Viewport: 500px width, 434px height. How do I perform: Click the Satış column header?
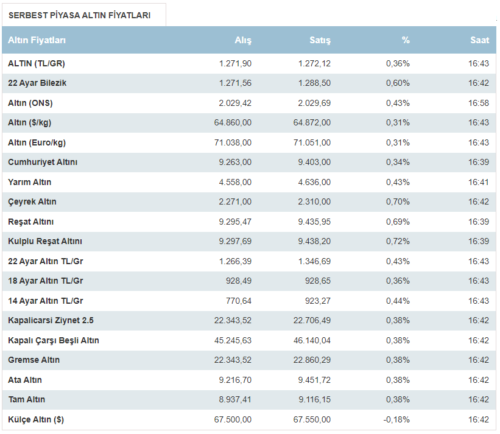[320, 40]
